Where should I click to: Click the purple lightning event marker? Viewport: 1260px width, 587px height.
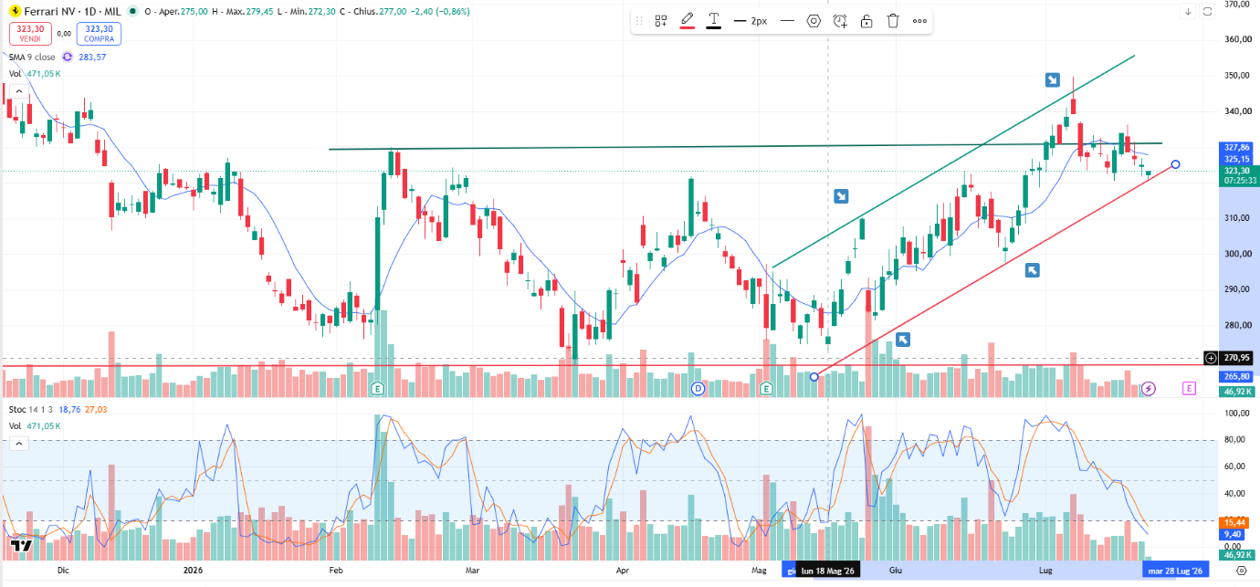pyautogui.click(x=1149, y=389)
